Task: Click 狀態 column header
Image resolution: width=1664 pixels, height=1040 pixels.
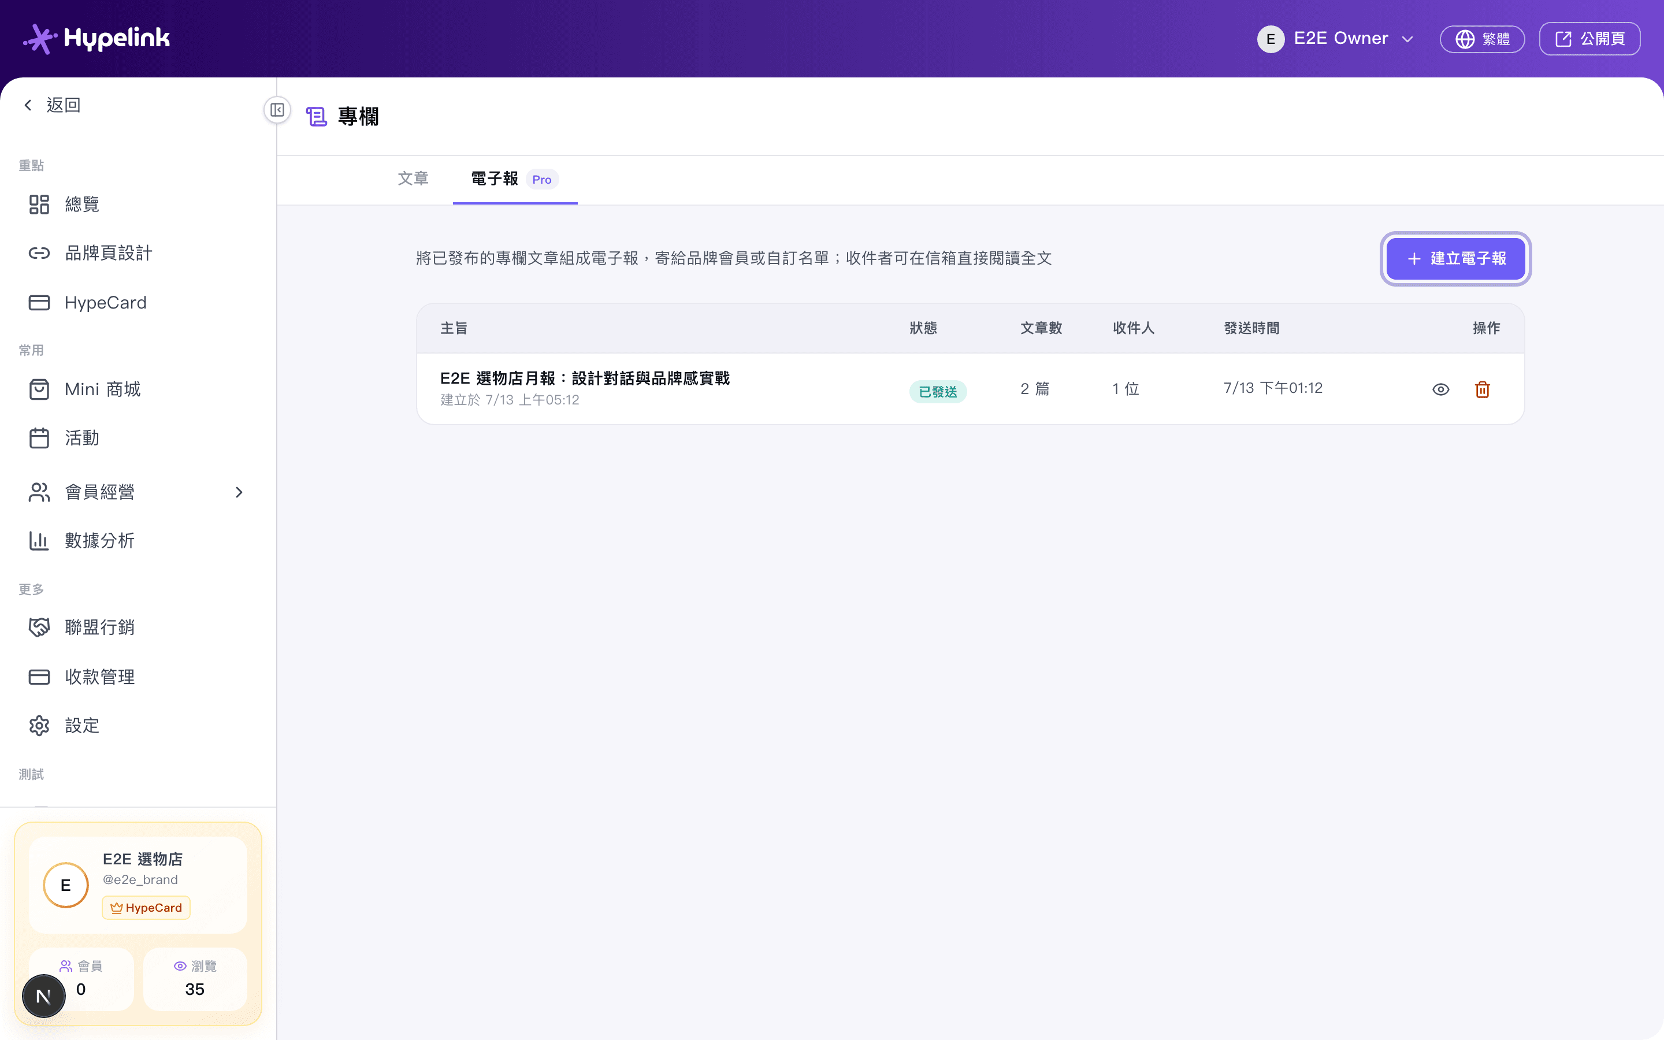Action: pyautogui.click(x=923, y=328)
